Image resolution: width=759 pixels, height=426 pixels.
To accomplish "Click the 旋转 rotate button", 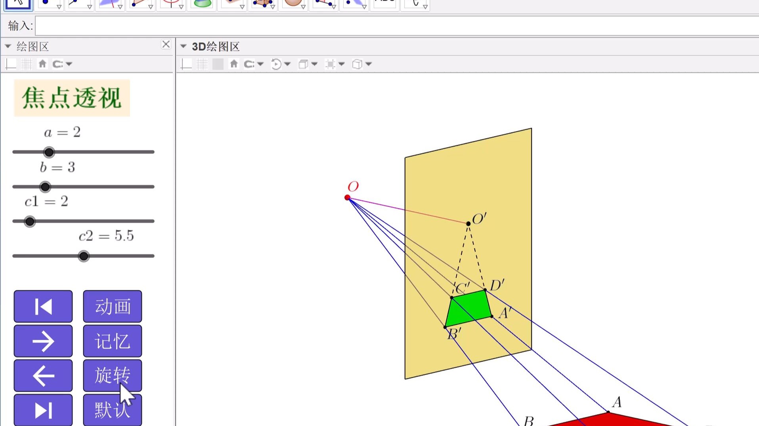I will pyautogui.click(x=113, y=375).
